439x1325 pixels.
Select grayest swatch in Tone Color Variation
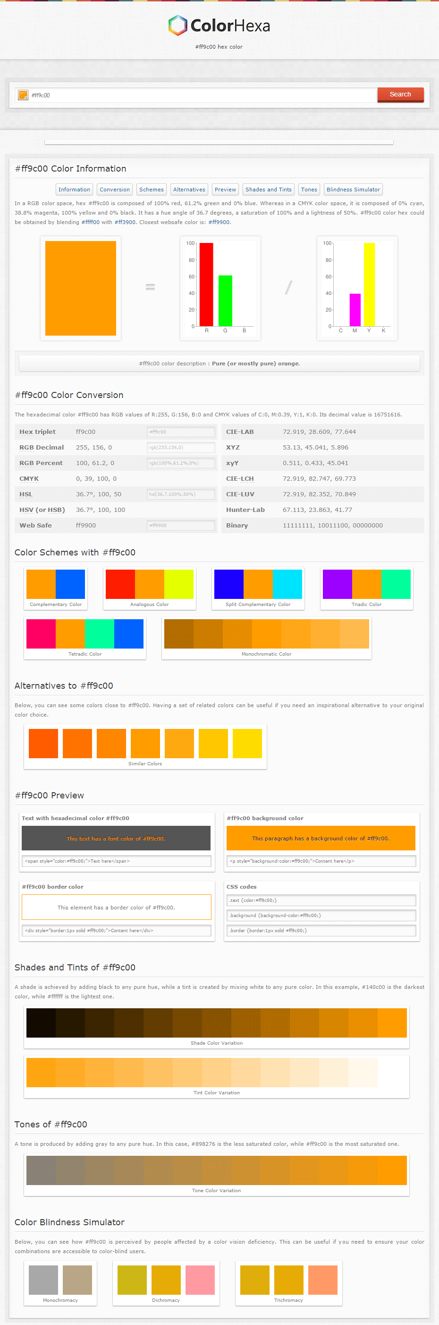(41, 1170)
